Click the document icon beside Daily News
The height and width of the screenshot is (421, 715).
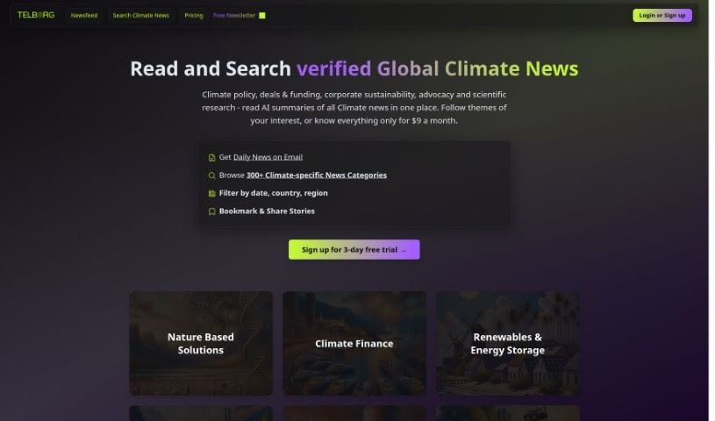tap(211, 158)
